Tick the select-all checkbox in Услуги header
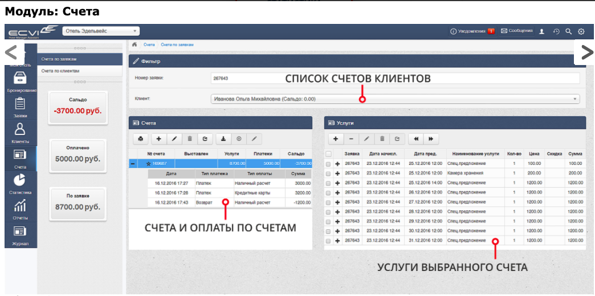The width and height of the screenshot is (595, 296). pyautogui.click(x=329, y=154)
